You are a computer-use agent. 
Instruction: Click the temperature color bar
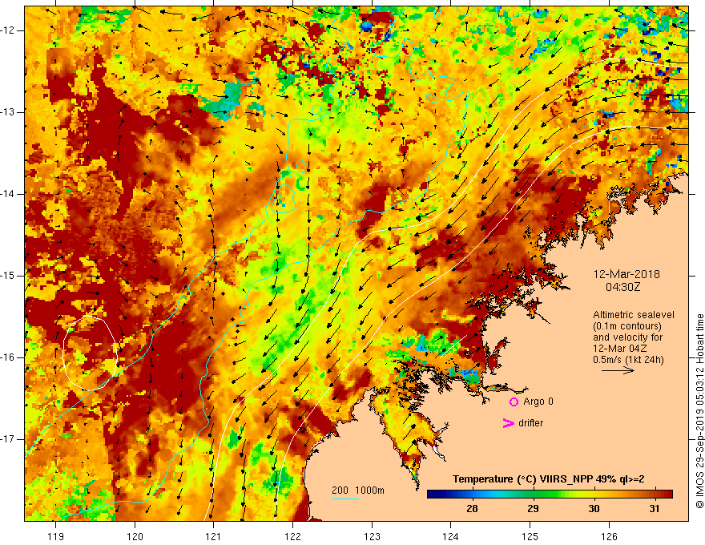coord(550,495)
